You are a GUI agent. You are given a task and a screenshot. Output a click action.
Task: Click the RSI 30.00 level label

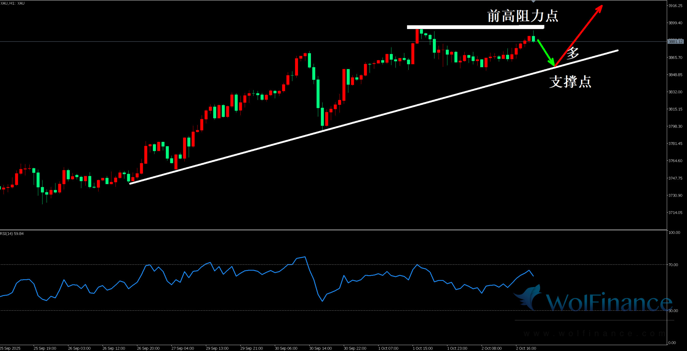(x=673, y=311)
